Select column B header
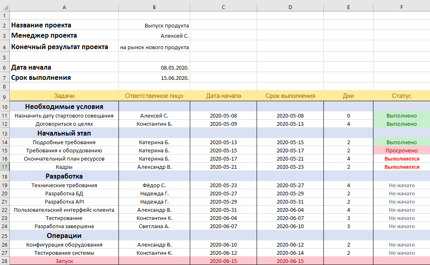The width and height of the screenshot is (430, 265). [x=155, y=7]
